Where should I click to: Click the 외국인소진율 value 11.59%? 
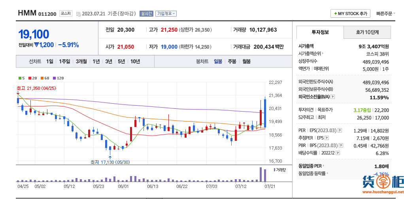tap(379, 97)
